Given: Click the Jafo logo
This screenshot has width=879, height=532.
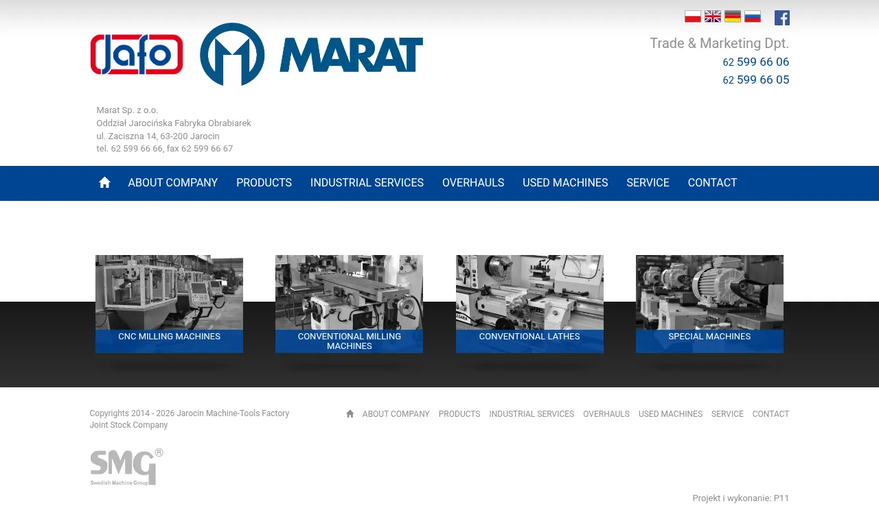Looking at the screenshot, I should [137, 54].
